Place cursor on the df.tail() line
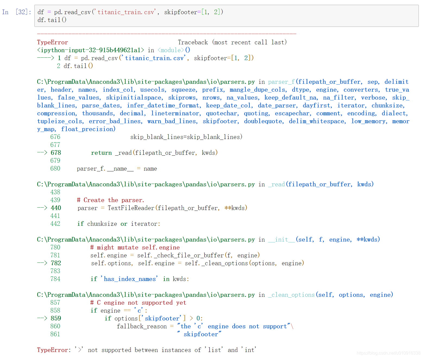The width and height of the screenshot is (423, 358). pyautogui.click(x=52, y=20)
